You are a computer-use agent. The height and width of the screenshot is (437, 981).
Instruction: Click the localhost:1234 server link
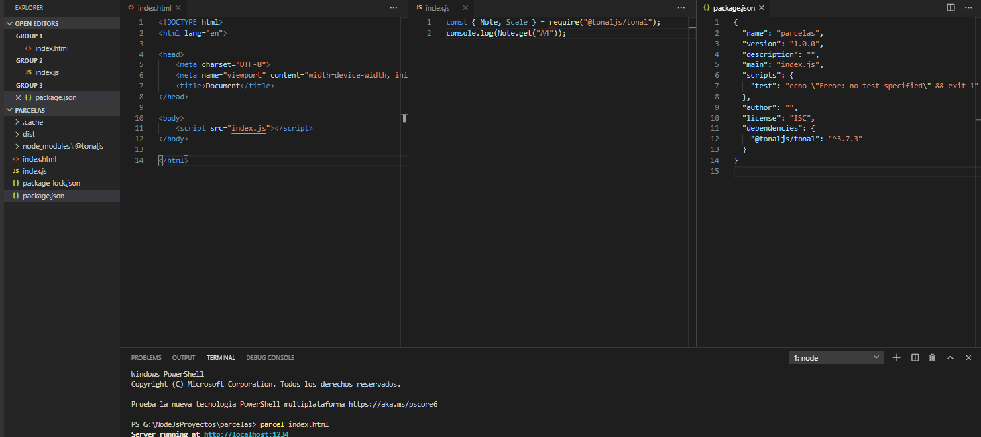coord(246,434)
